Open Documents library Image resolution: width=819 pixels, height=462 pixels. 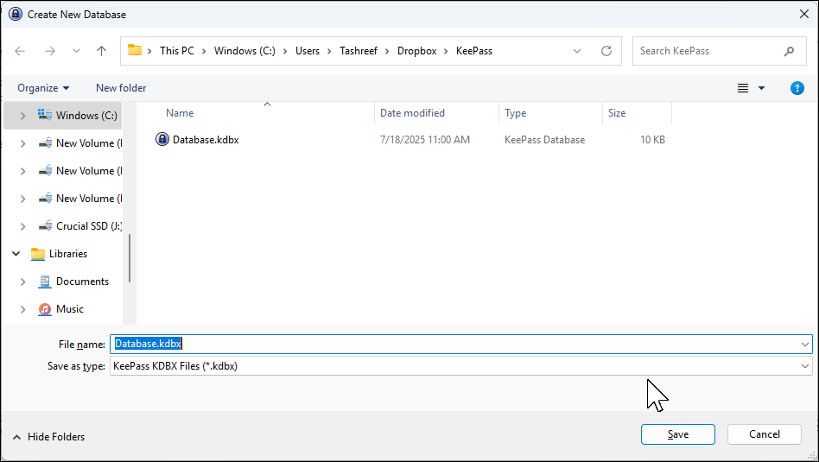[x=83, y=282]
